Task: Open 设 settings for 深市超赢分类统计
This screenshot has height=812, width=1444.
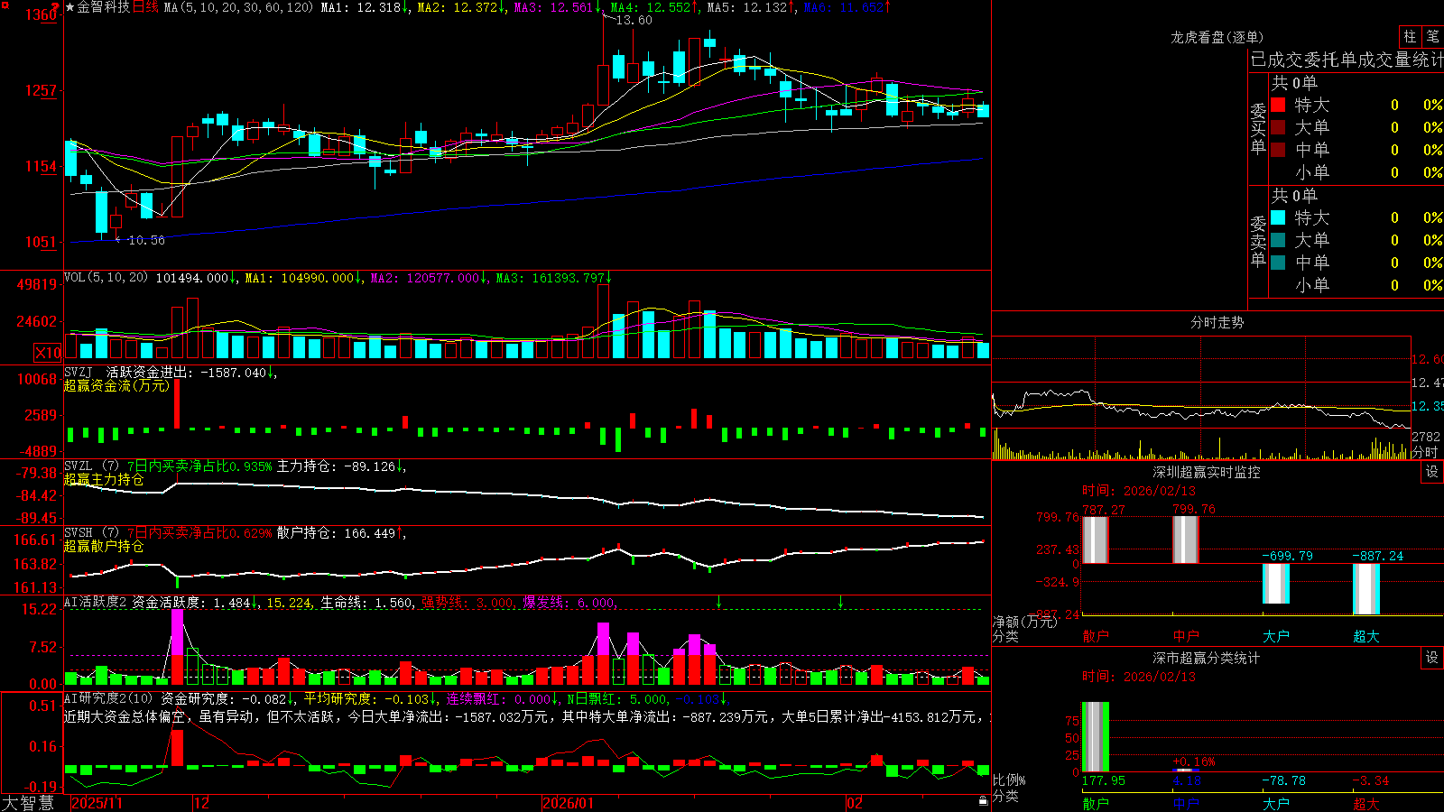Action: pyautogui.click(x=1432, y=658)
